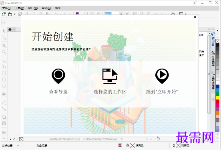Expand the Open folder dropdown arrow
This screenshot has width=221, height=150.
[x=15, y=14]
